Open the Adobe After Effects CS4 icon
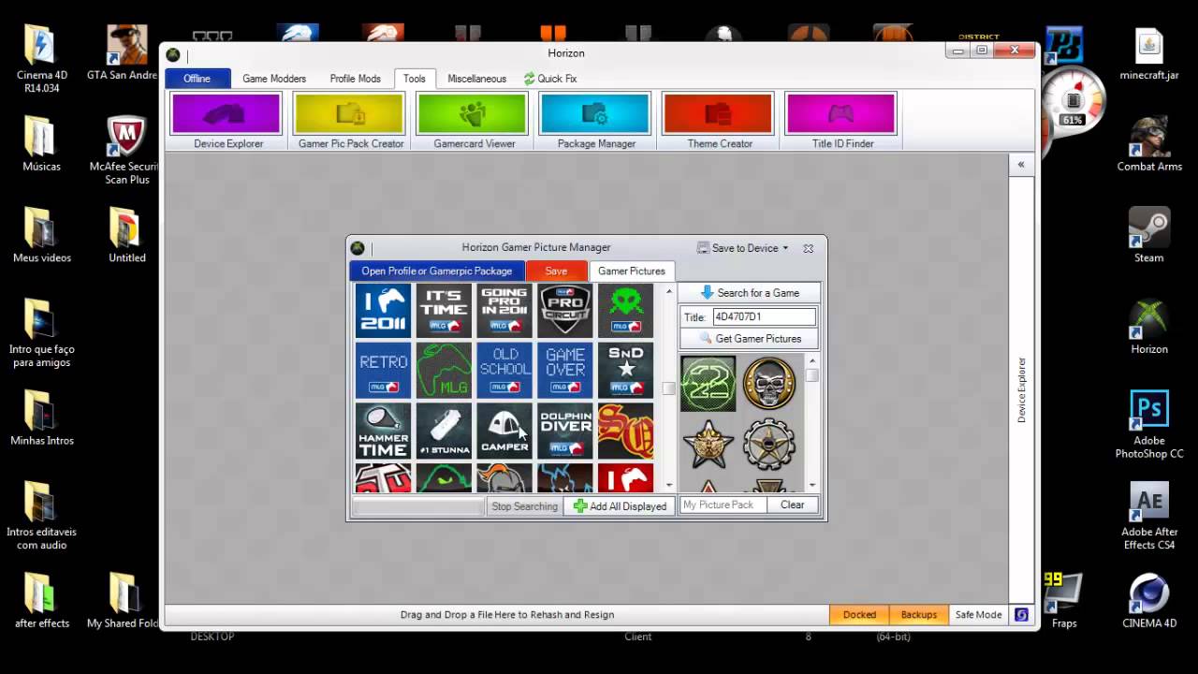The height and width of the screenshot is (674, 1198). pyautogui.click(x=1149, y=516)
